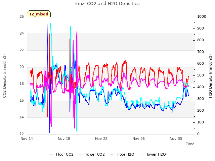This screenshot has width=215, height=161.
Task: Click the Tower H2O cyan legend swatch
Action: (142, 155)
